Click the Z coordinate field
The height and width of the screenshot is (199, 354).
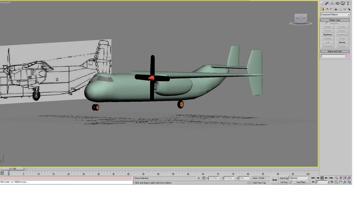[244, 178]
